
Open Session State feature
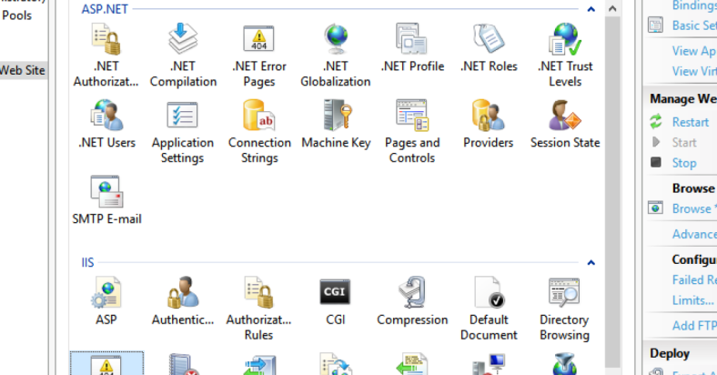coord(564,126)
